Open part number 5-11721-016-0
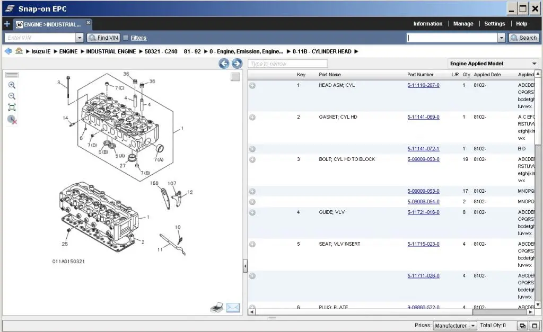543x332 pixels. coord(423,212)
